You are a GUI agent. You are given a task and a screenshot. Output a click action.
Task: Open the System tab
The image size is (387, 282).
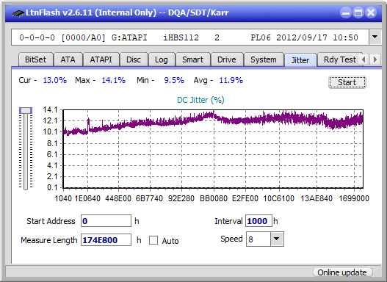[x=264, y=59]
